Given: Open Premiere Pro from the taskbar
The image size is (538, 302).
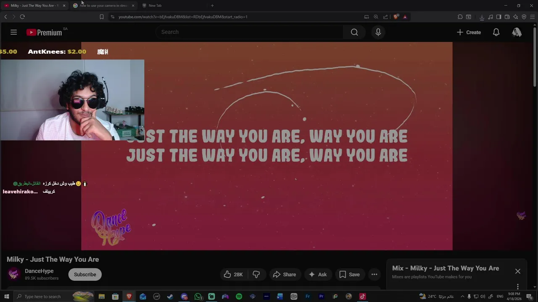Looking at the screenshot, I should tap(322, 297).
